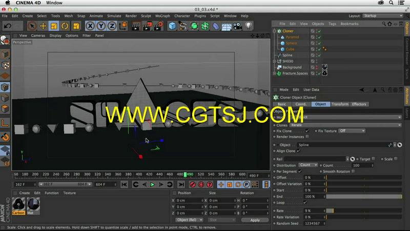Click the Apply button
Image resolution: width=410 pixels, height=231 pixels.
tap(255, 220)
